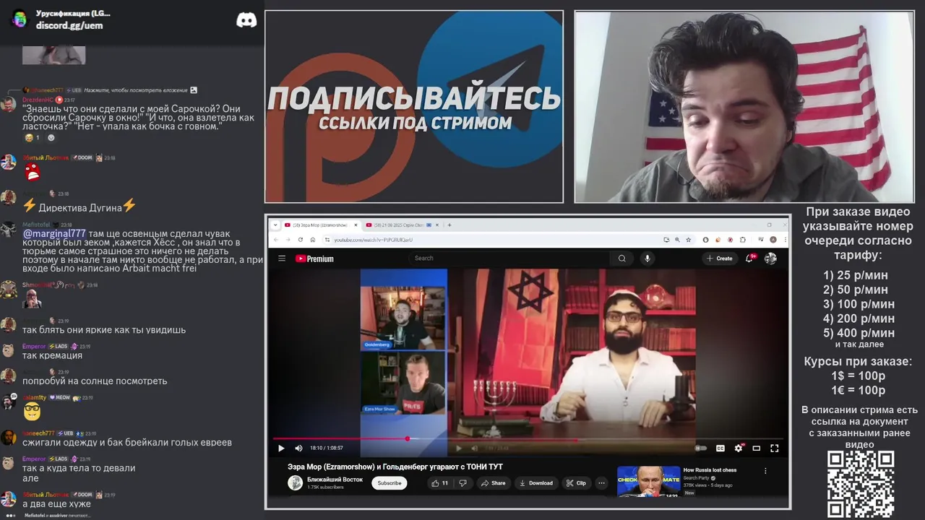Click the YouTube search magnifier button
This screenshot has width=925, height=520.
click(x=621, y=258)
